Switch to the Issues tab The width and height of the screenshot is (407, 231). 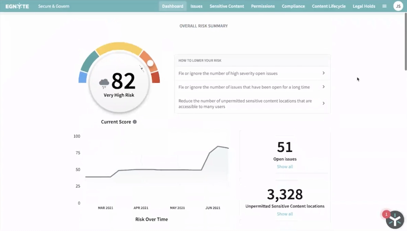click(x=196, y=6)
